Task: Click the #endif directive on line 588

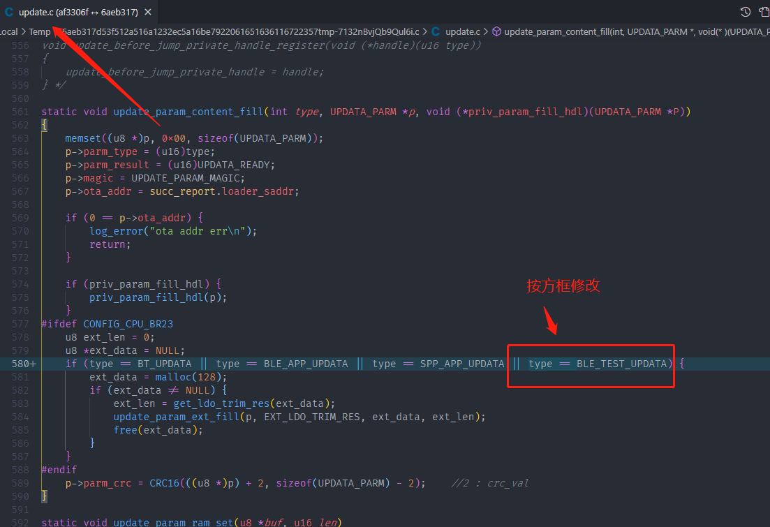Action: coord(59,470)
